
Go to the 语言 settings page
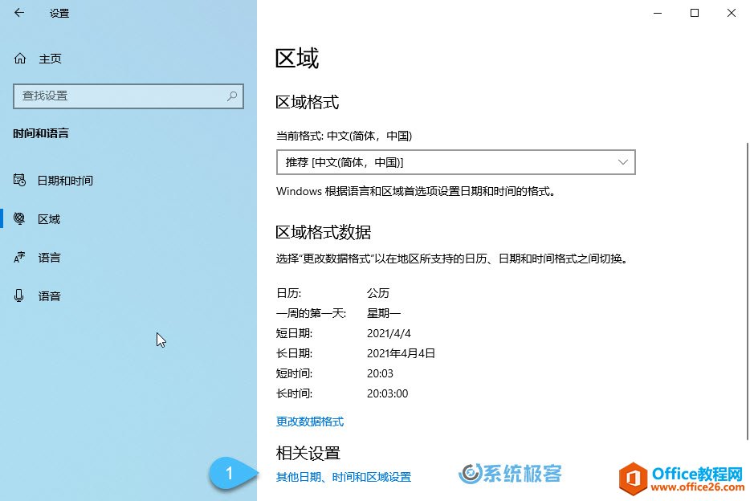click(49, 258)
